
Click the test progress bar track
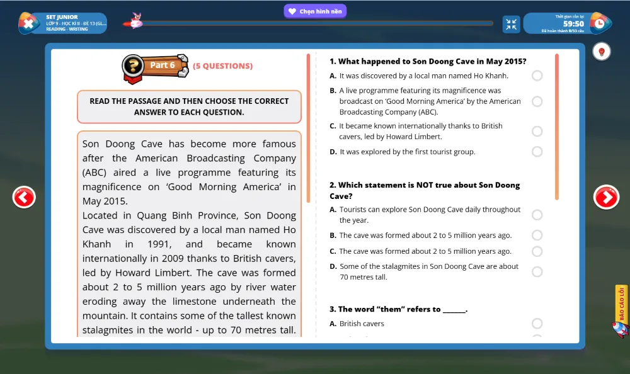(313, 23)
